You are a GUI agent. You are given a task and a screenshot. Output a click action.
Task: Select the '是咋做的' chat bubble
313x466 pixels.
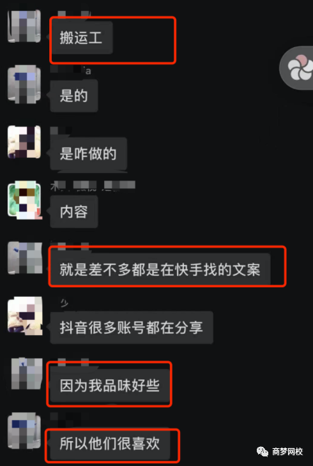pos(89,154)
